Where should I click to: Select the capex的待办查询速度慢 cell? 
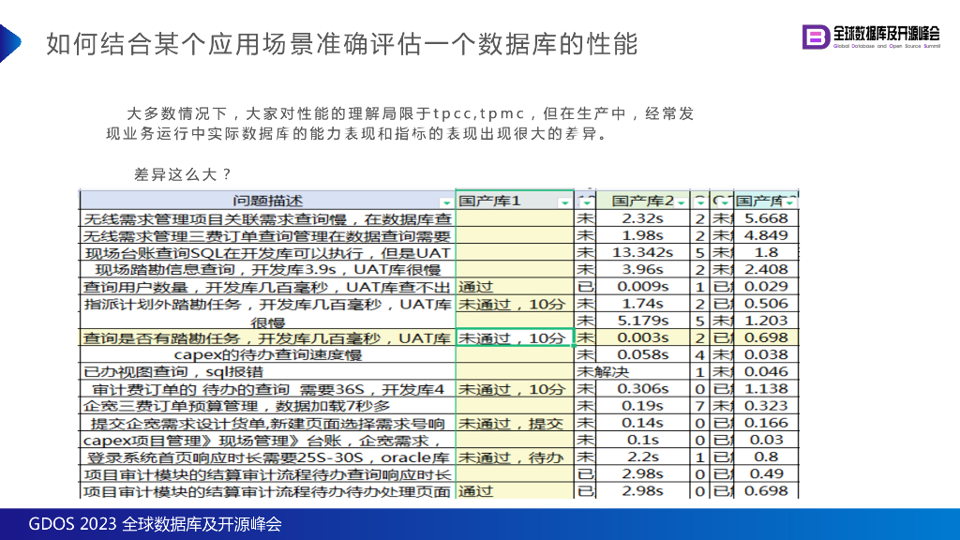click(x=266, y=354)
